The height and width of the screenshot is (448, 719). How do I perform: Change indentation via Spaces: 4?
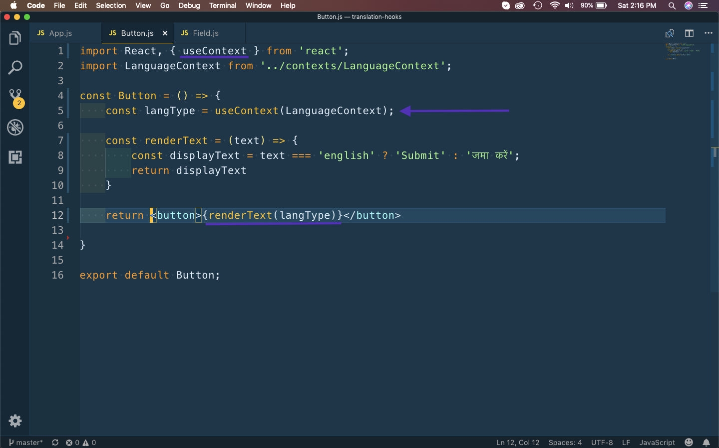pyautogui.click(x=565, y=443)
